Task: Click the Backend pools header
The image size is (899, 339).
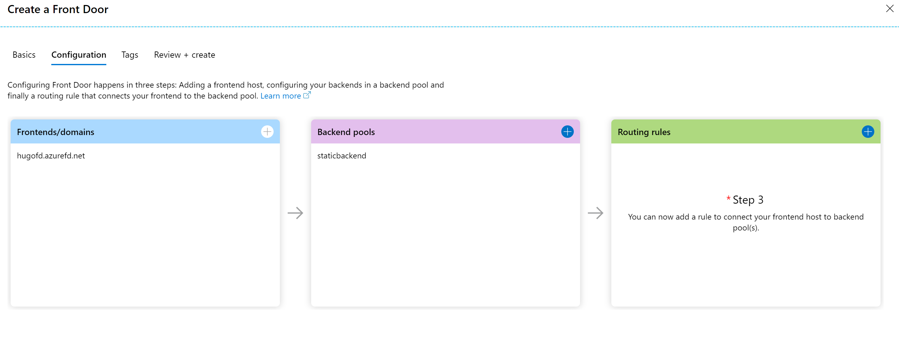Action: tap(346, 132)
